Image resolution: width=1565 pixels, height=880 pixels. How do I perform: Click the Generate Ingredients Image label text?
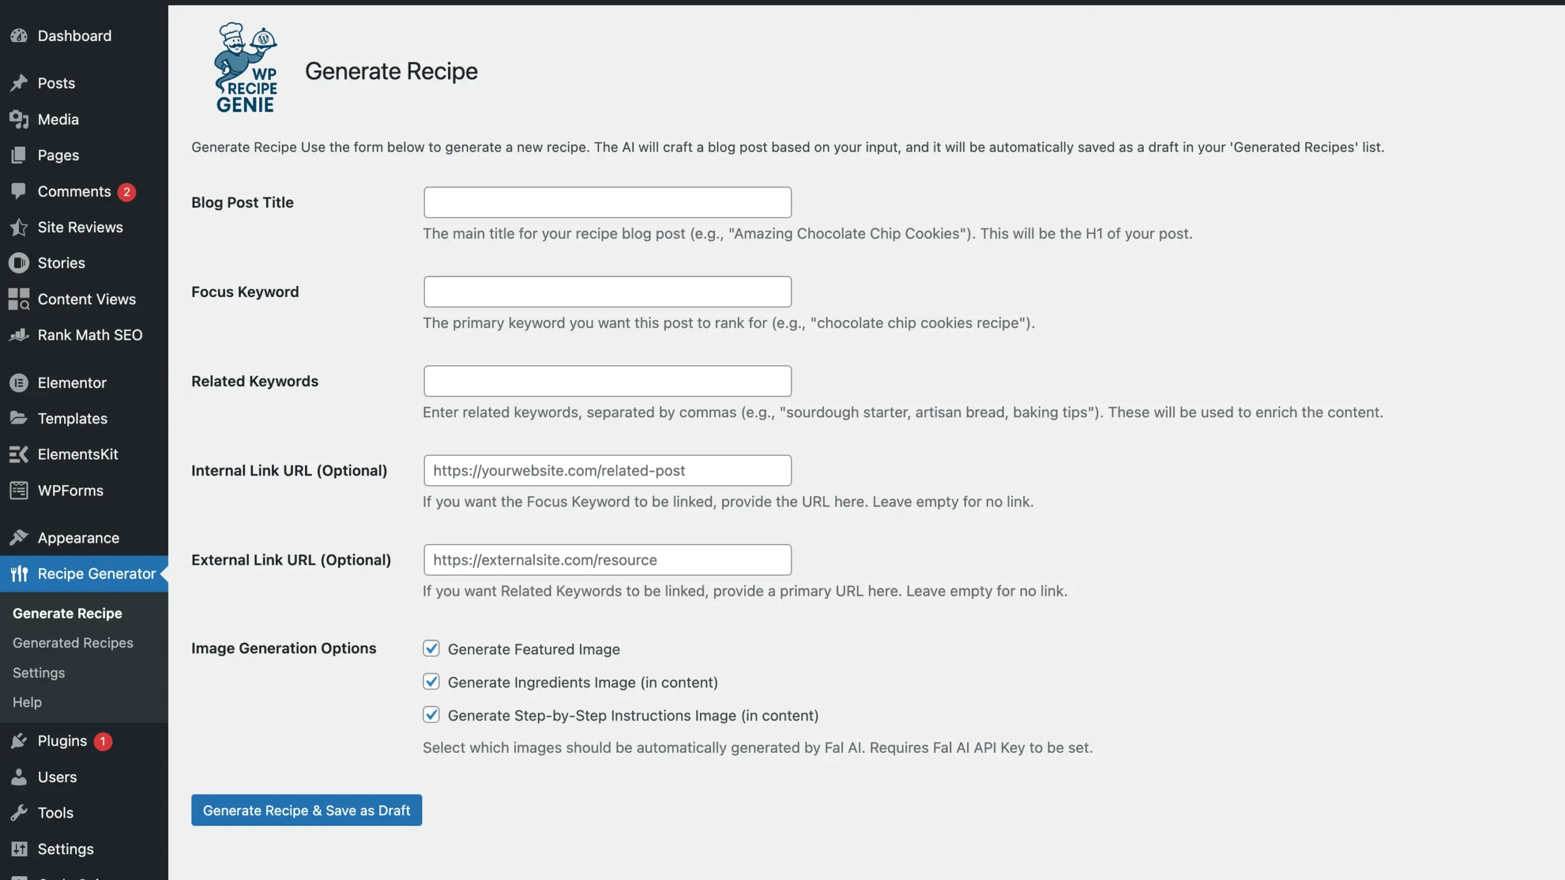583,682
